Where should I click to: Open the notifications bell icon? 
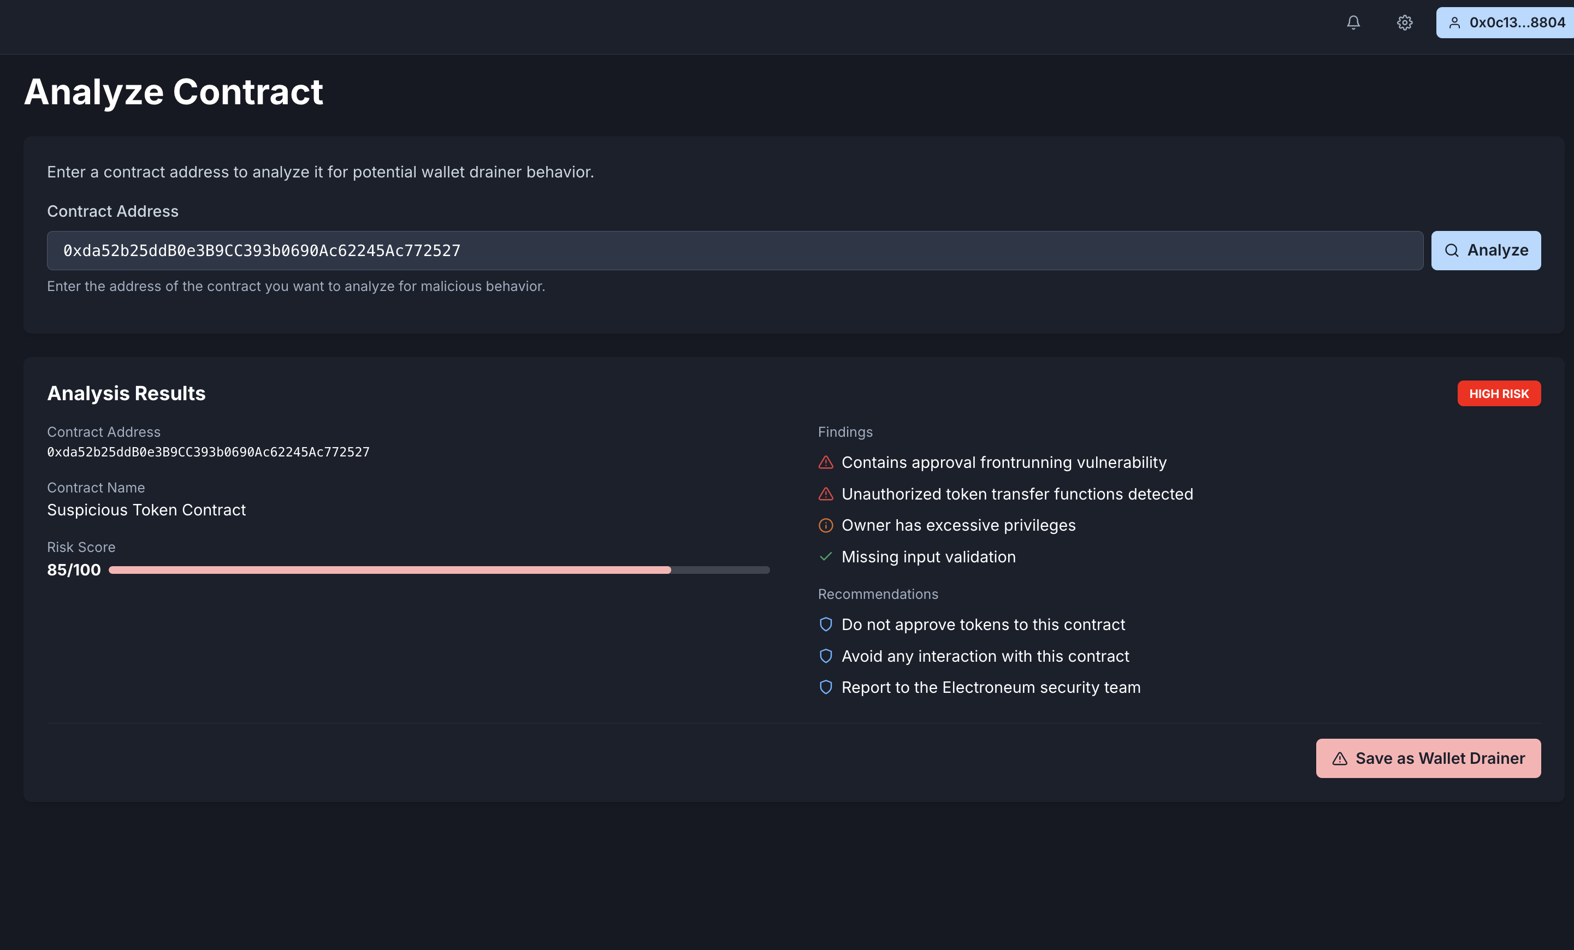1353,23
